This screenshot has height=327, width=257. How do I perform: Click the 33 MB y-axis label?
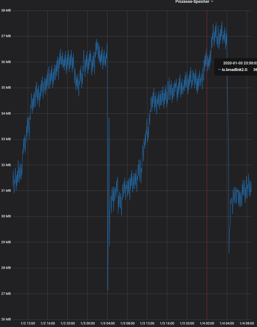pos(6,139)
